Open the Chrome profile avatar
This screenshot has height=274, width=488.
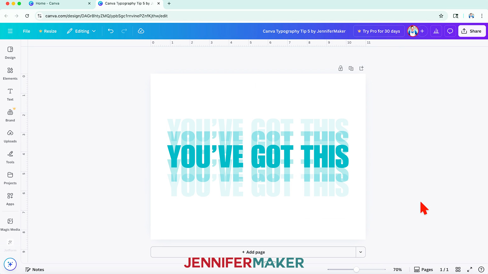[x=471, y=16]
